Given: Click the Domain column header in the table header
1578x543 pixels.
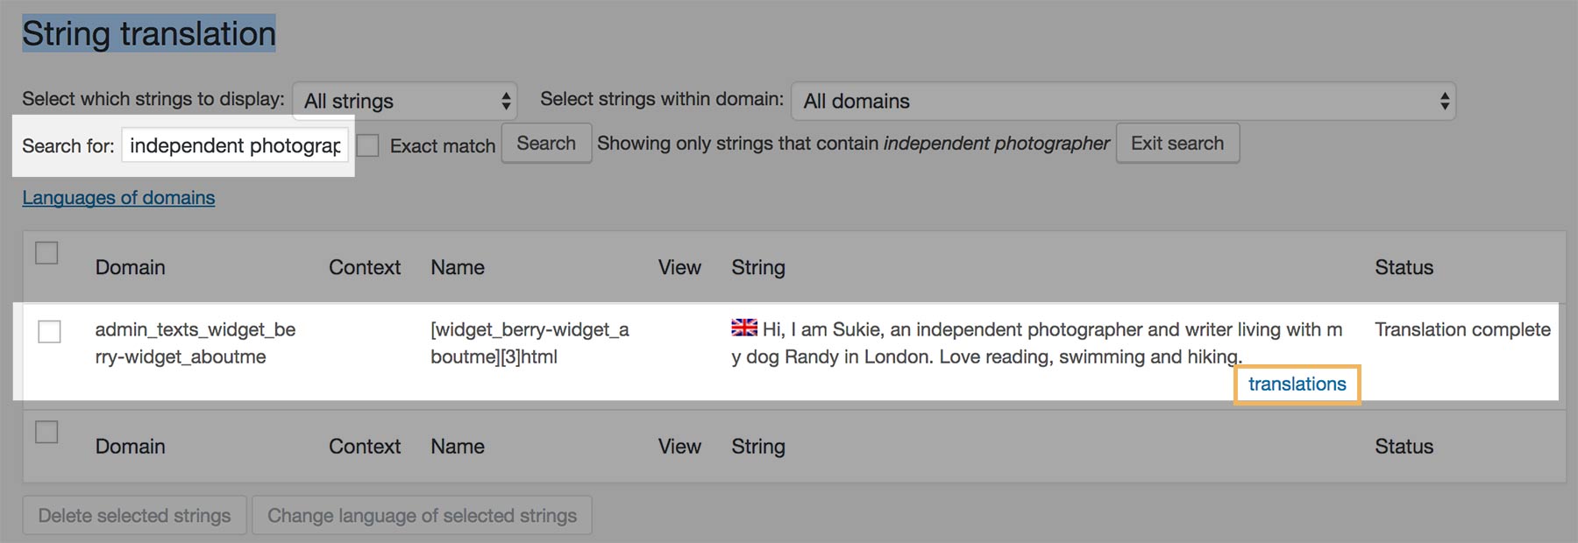Looking at the screenshot, I should pos(130,268).
